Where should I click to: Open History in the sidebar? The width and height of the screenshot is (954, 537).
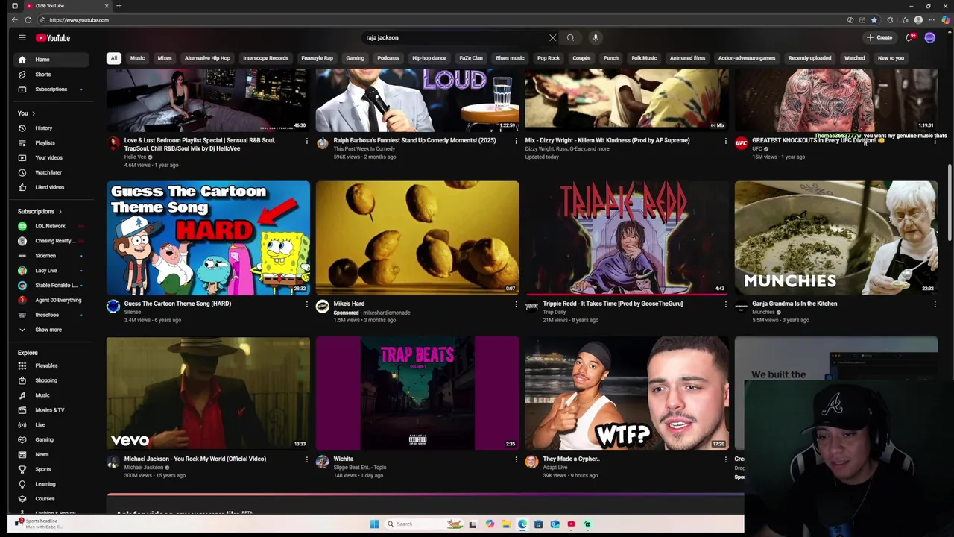click(51, 128)
